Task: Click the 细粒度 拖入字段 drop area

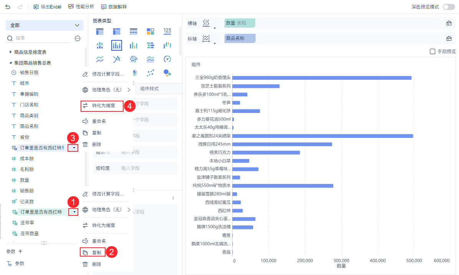Action: pyautogui.click(x=135, y=168)
